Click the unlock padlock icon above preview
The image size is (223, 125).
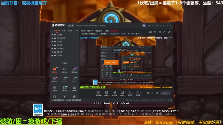click(x=155, y=32)
